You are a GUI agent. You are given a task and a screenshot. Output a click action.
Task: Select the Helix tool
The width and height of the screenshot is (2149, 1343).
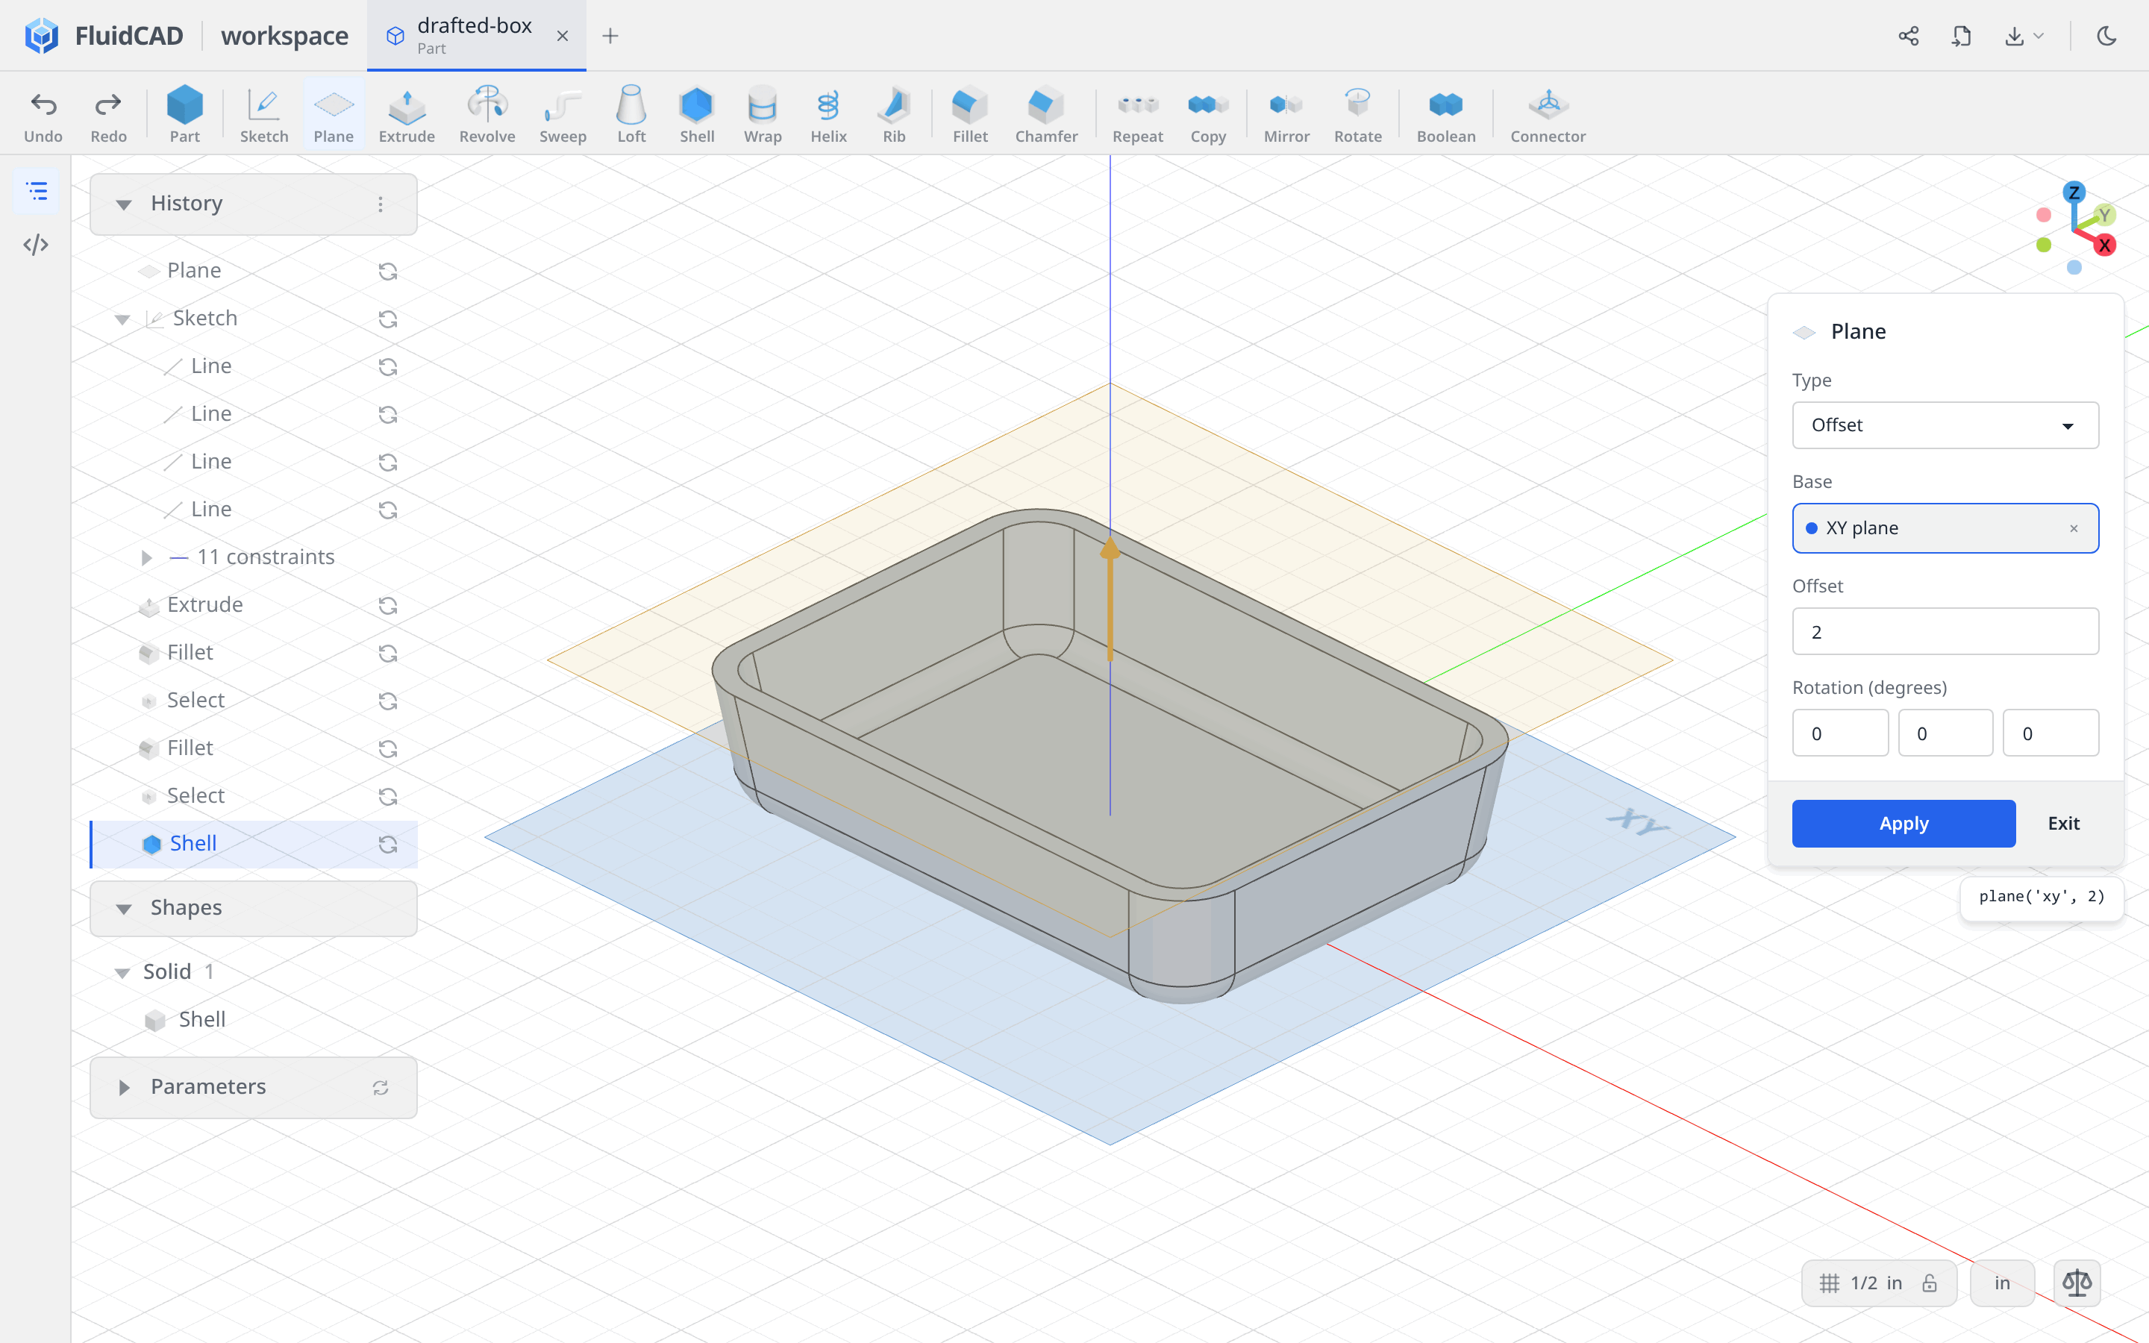pos(828,115)
